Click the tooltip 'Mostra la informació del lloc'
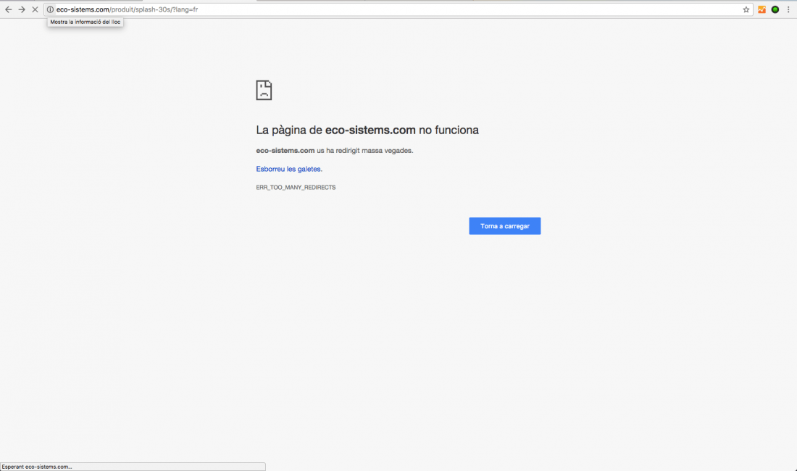The image size is (797, 471). click(85, 22)
